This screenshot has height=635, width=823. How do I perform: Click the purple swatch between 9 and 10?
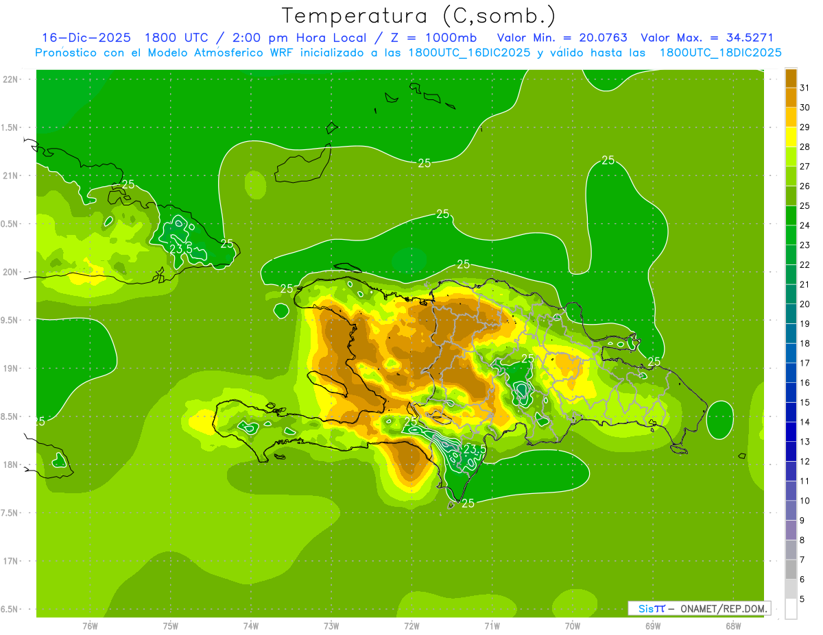tap(791, 510)
